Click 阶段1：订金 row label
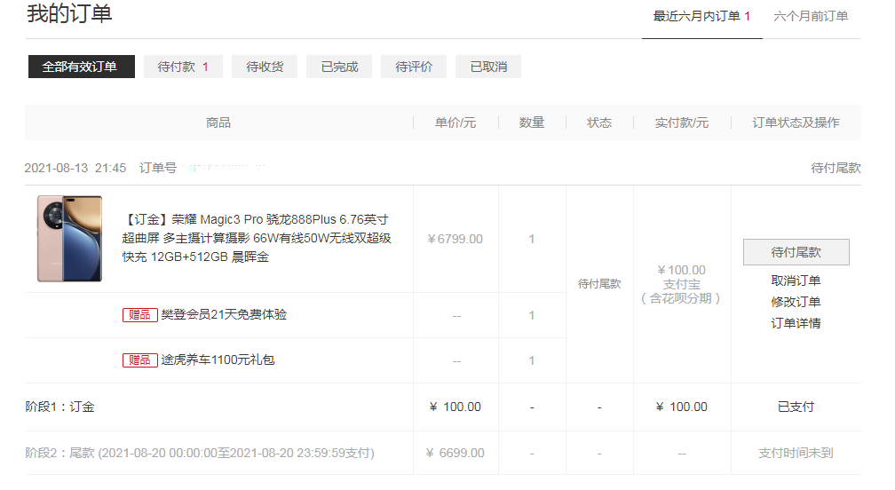The image size is (895, 490). [60, 407]
